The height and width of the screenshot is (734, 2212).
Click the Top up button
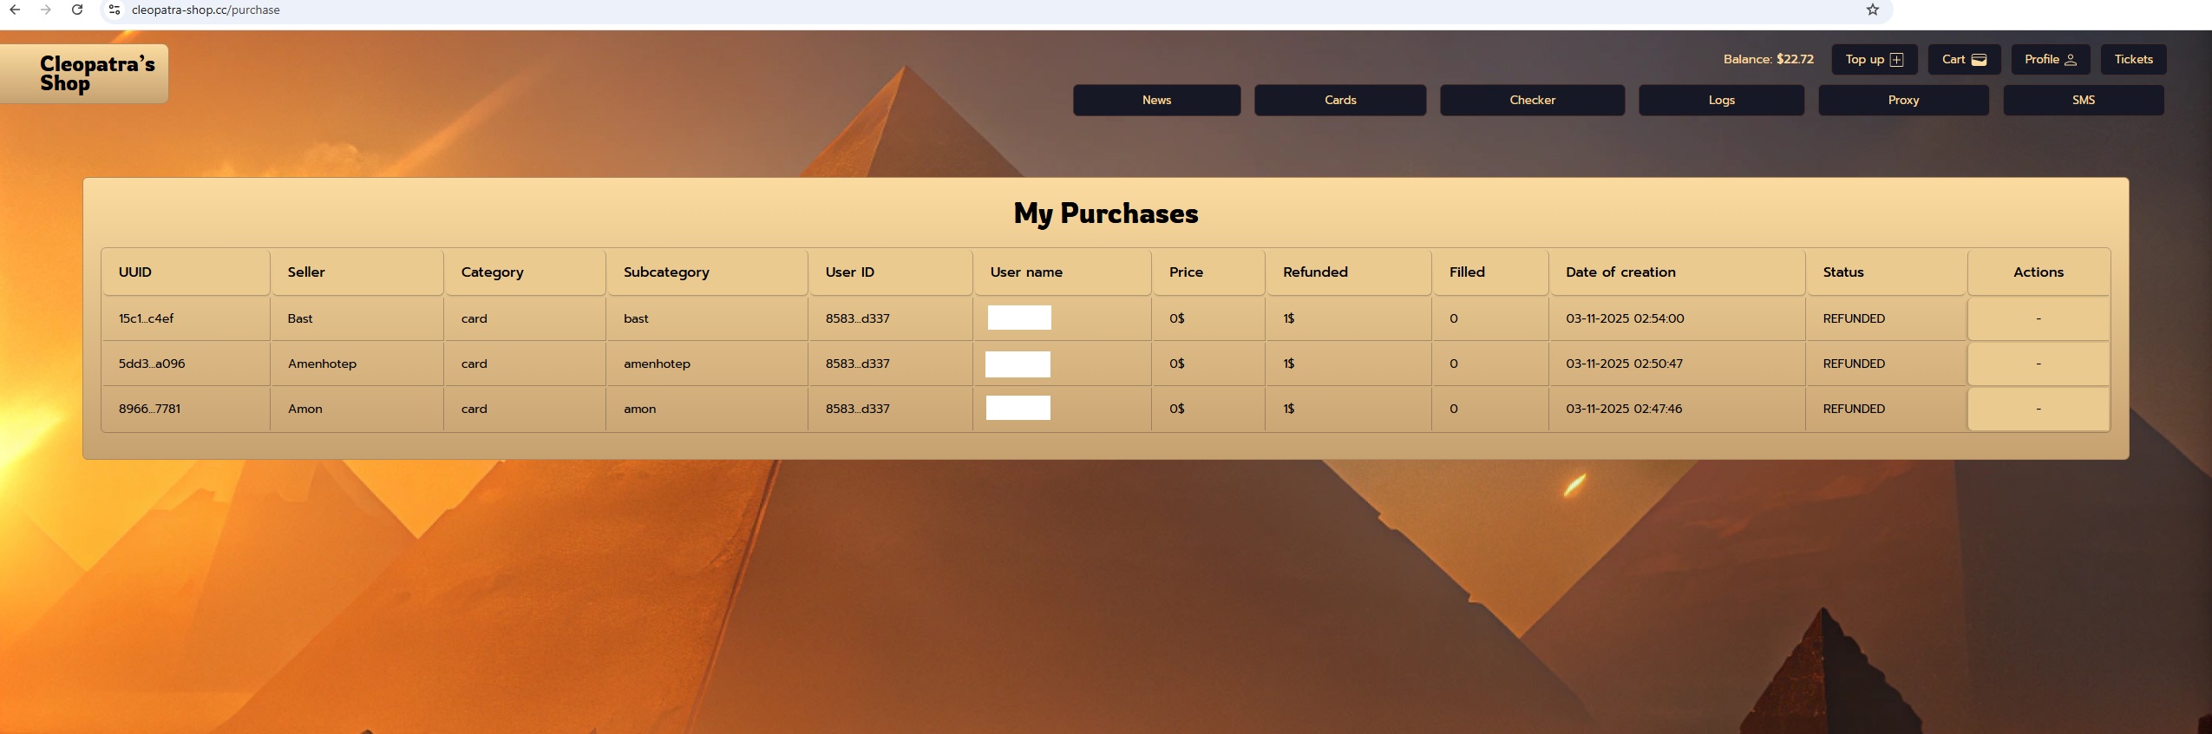coord(1874,59)
